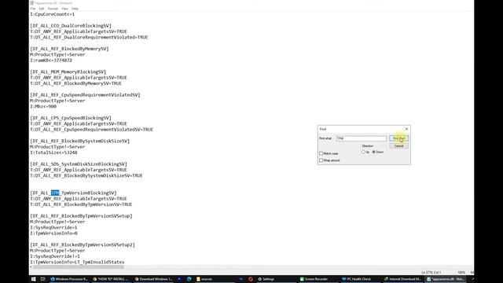The image size is (503, 283).
Task: Open Task View from the taskbar
Action: tap(42, 279)
